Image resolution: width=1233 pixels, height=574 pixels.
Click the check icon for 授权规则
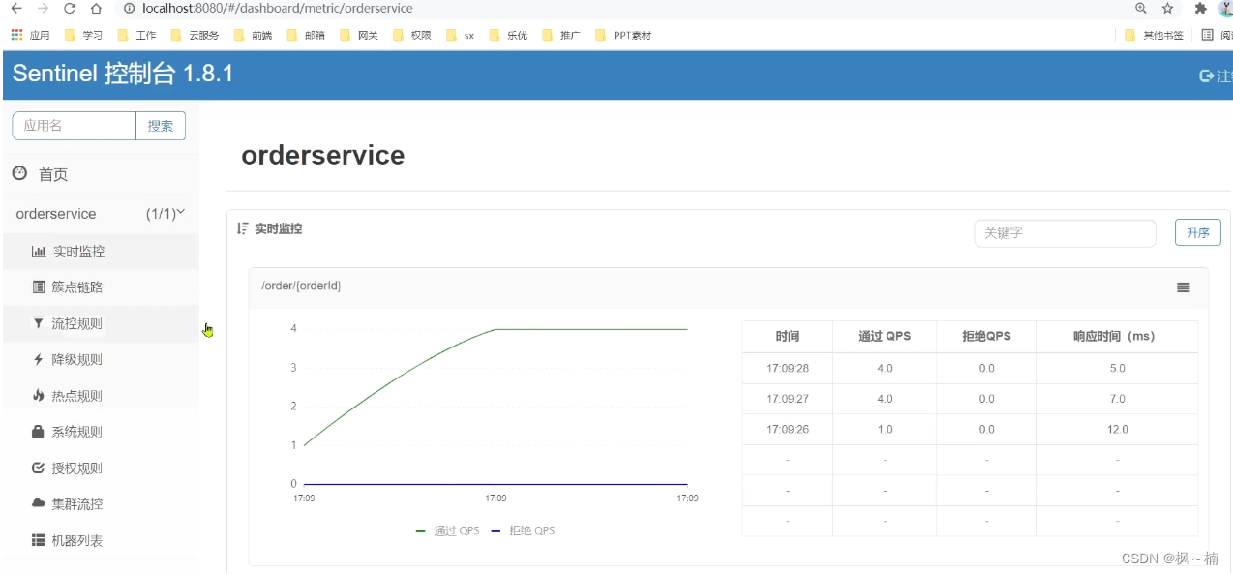pyautogui.click(x=39, y=468)
